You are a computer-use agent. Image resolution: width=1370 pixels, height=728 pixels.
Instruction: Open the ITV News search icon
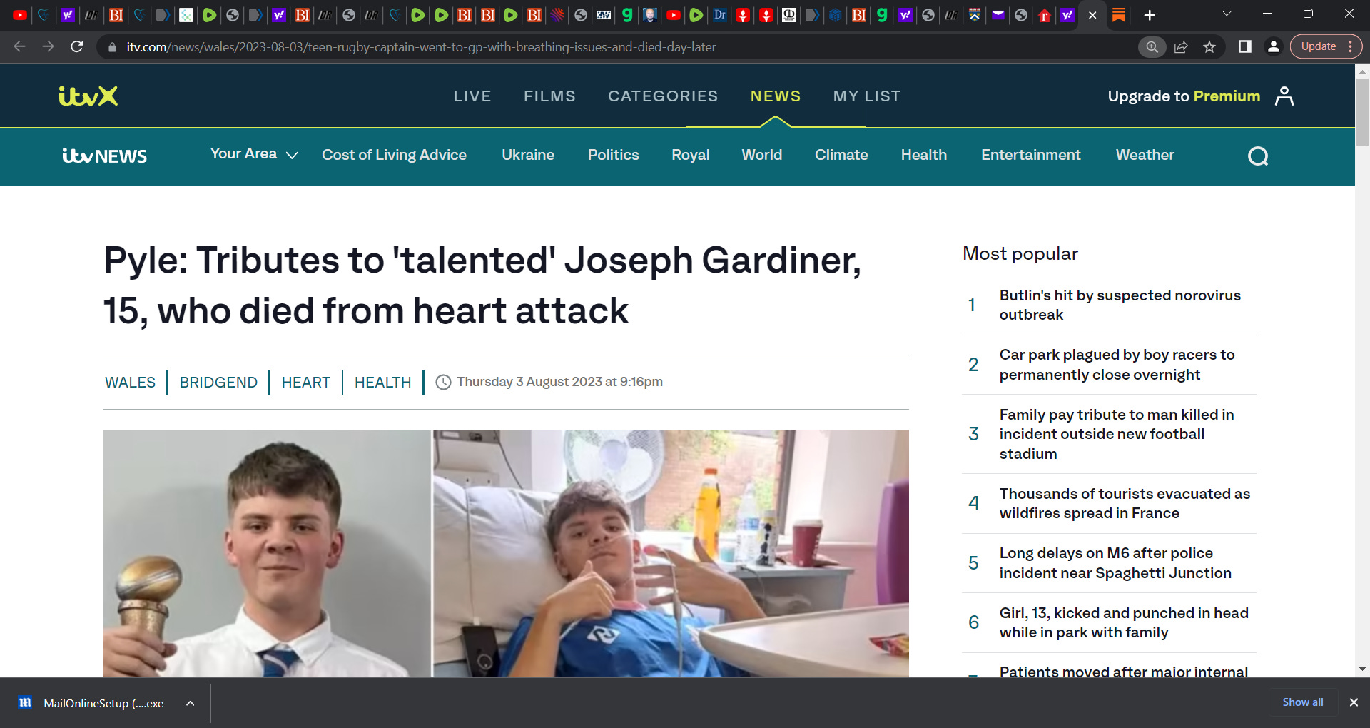(x=1257, y=156)
